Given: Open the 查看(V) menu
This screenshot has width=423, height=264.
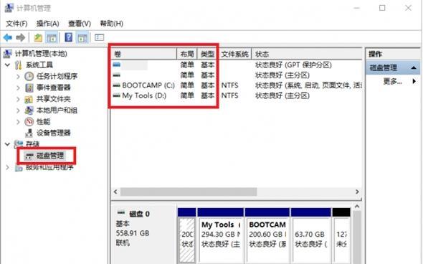Looking at the screenshot, I should (80, 24).
